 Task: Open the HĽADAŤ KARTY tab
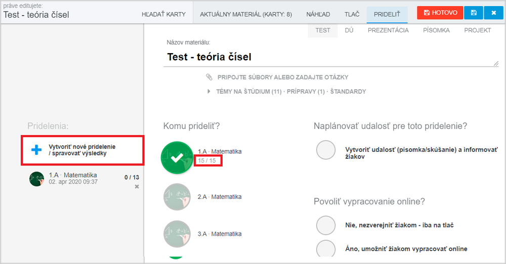pyautogui.click(x=163, y=14)
